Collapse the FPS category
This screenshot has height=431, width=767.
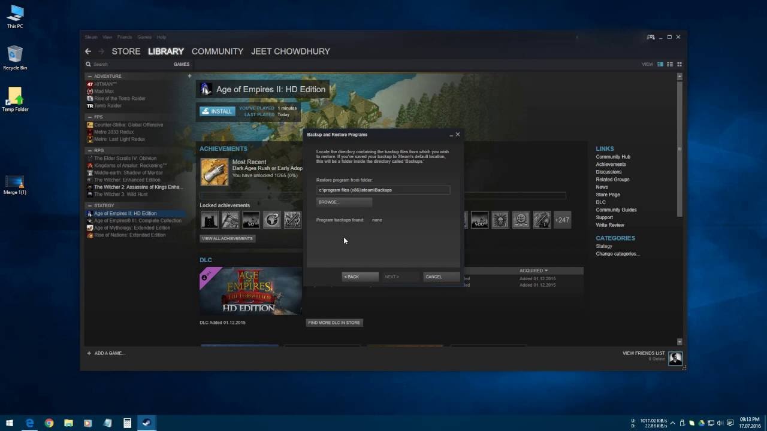pyautogui.click(x=90, y=117)
